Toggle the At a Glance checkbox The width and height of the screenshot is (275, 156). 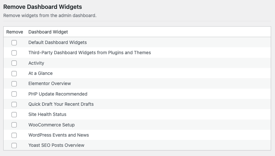[14, 74]
